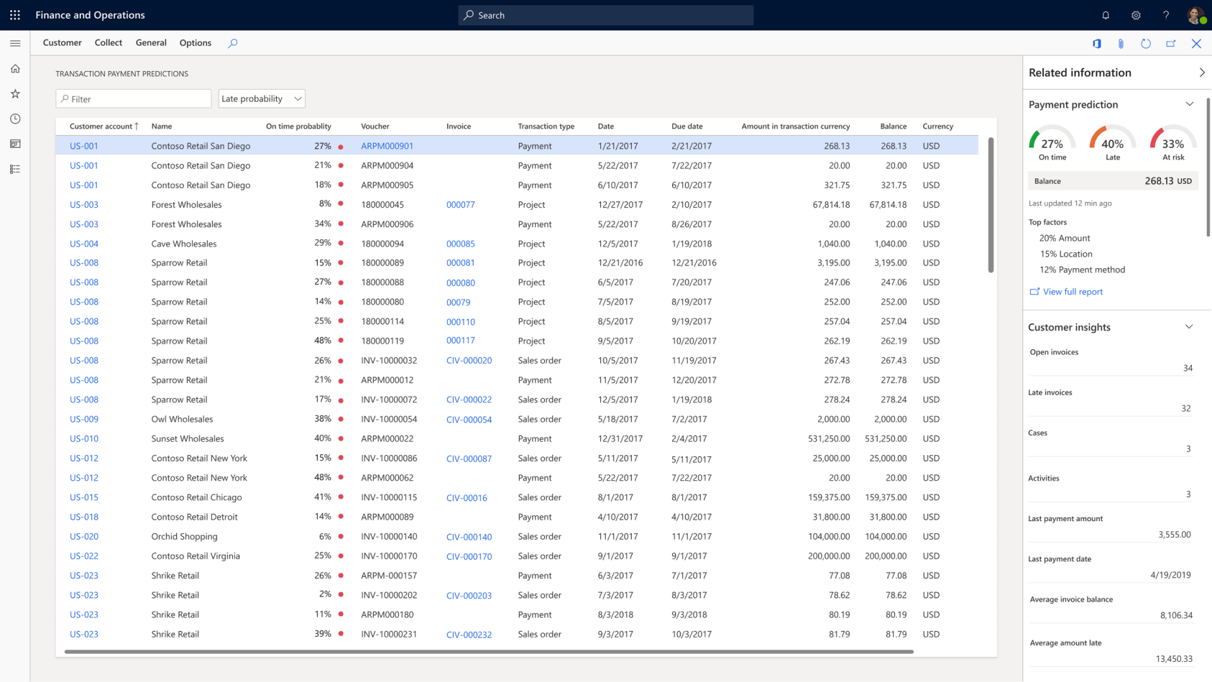
Task: Open the Customer menu
Action: tap(63, 42)
